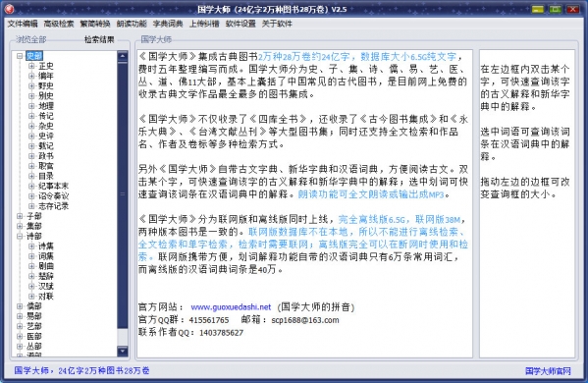The height and width of the screenshot is (383, 588).
Task: Expand the 子部 category node
Action: 20,216
